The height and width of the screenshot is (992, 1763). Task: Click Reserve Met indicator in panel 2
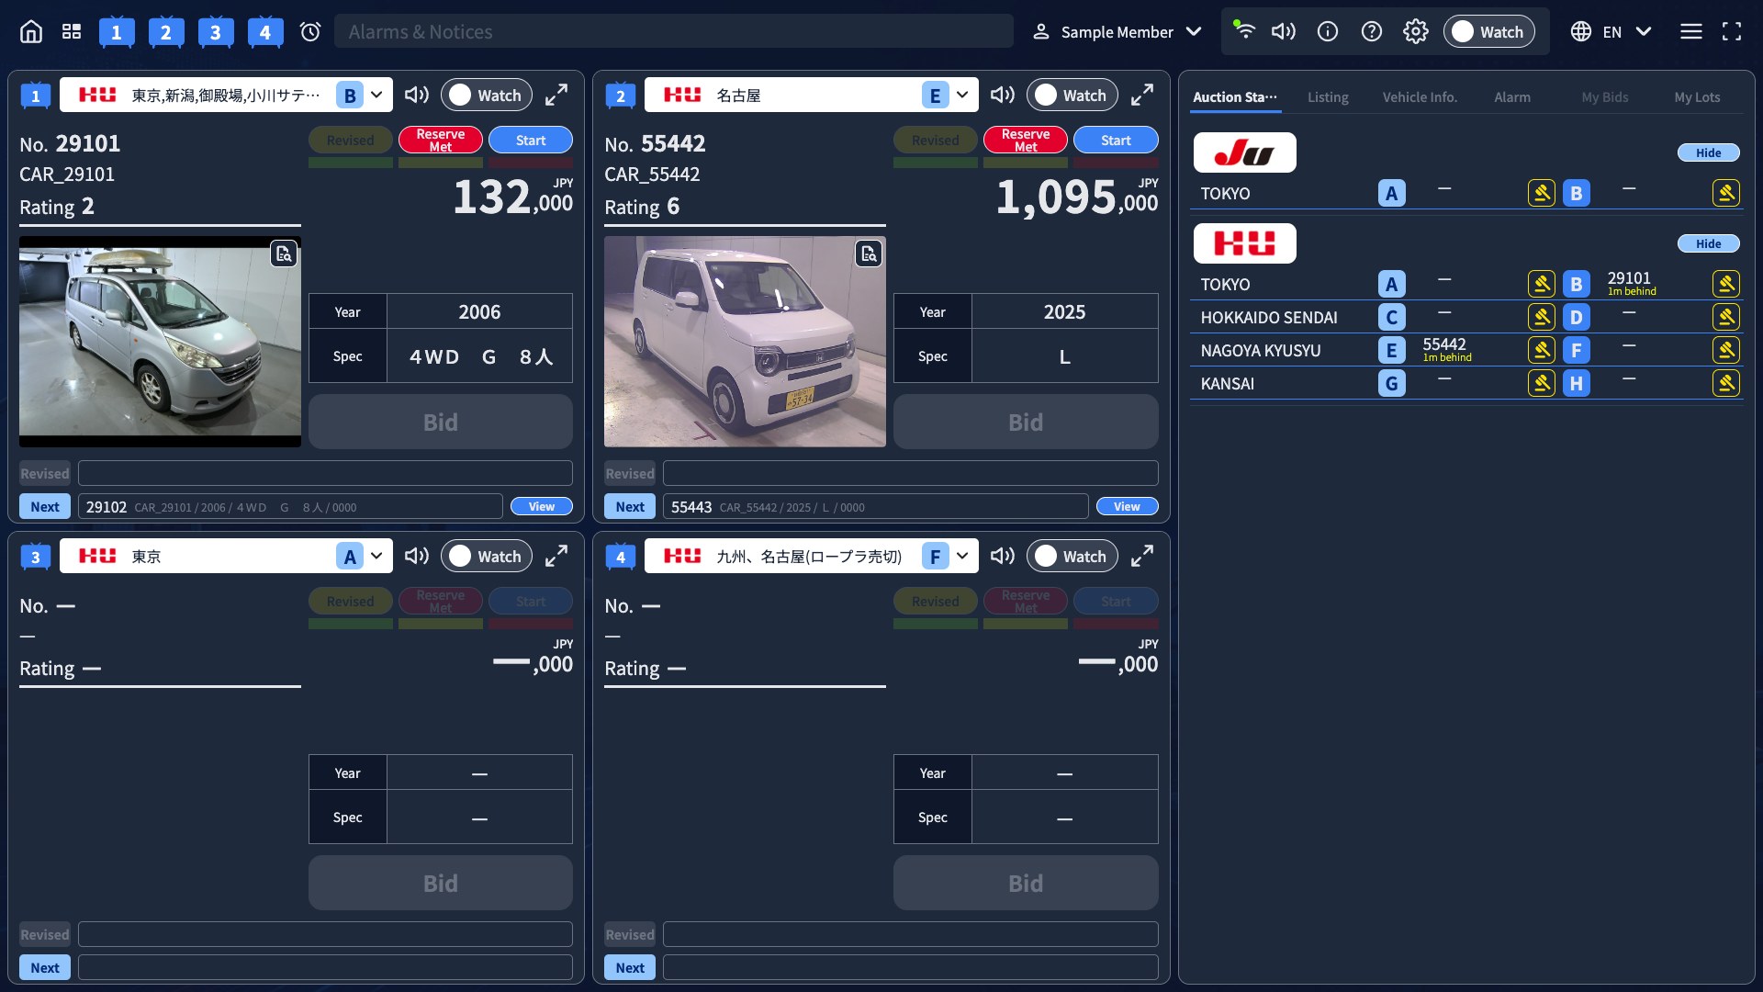tap(1026, 140)
